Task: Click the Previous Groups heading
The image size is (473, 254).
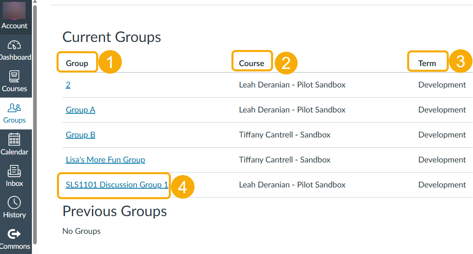Action: [114, 211]
